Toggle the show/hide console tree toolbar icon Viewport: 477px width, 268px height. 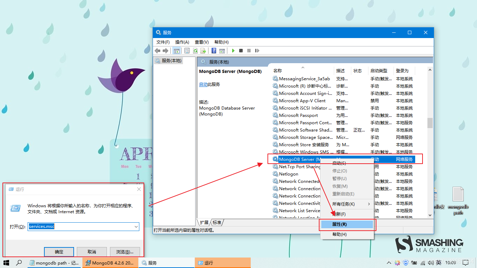pyautogui.click(x=177, y=51)
